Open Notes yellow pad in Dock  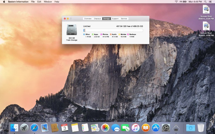75,128
